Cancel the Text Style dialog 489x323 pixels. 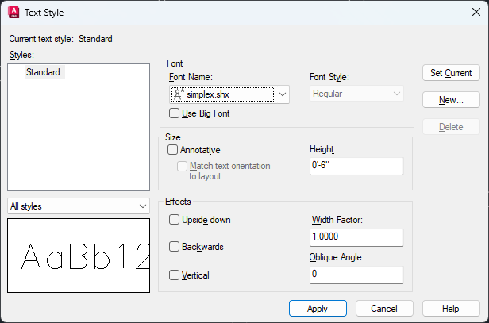(x=384, y=309)
